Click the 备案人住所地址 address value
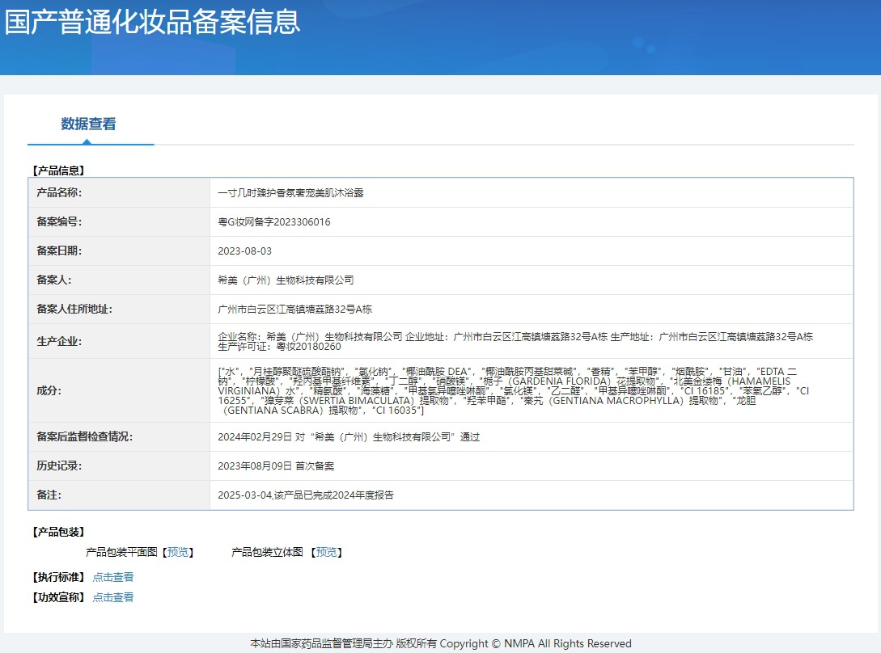The width and height of the screenshot is (881, 653). (294, 310)
